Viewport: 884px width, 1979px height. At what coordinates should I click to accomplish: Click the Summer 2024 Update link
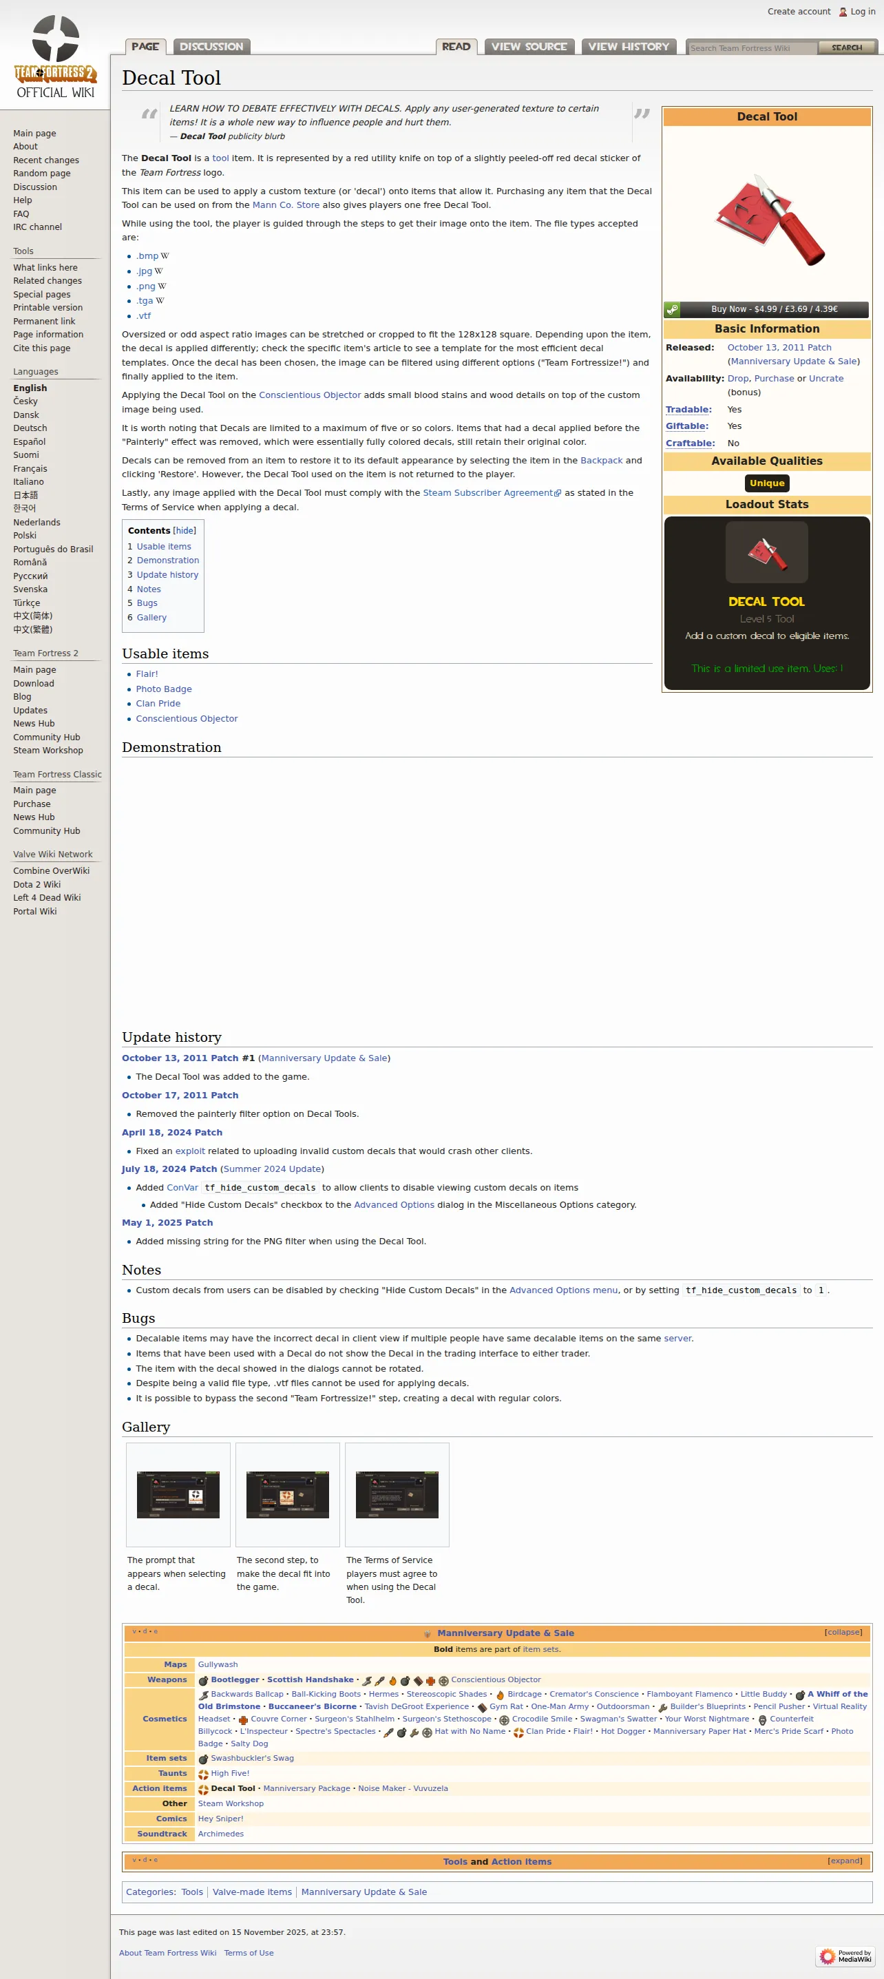[272, 1169]
